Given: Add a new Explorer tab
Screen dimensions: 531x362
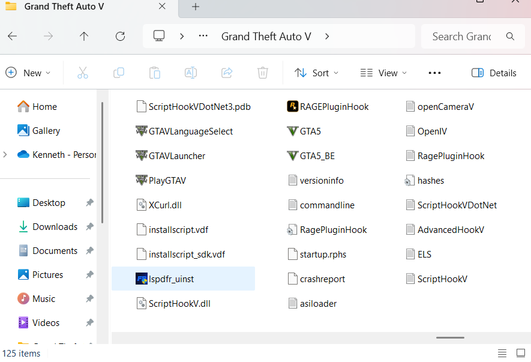Looking at the screenshot, I should click(196, 7).
